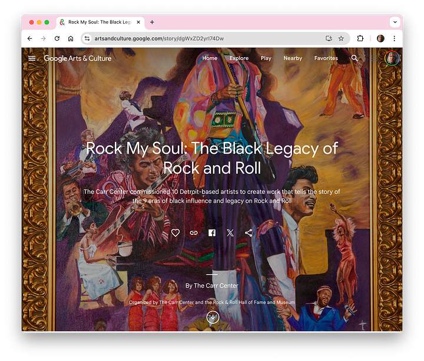Open the Google account avatar on the page
The height and width of the screenshot is (361, 424).
click(392, 58)
